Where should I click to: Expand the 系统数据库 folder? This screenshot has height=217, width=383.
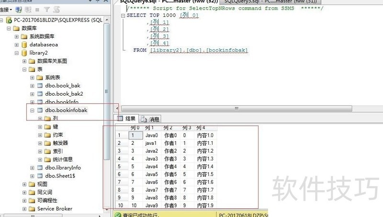17,37
